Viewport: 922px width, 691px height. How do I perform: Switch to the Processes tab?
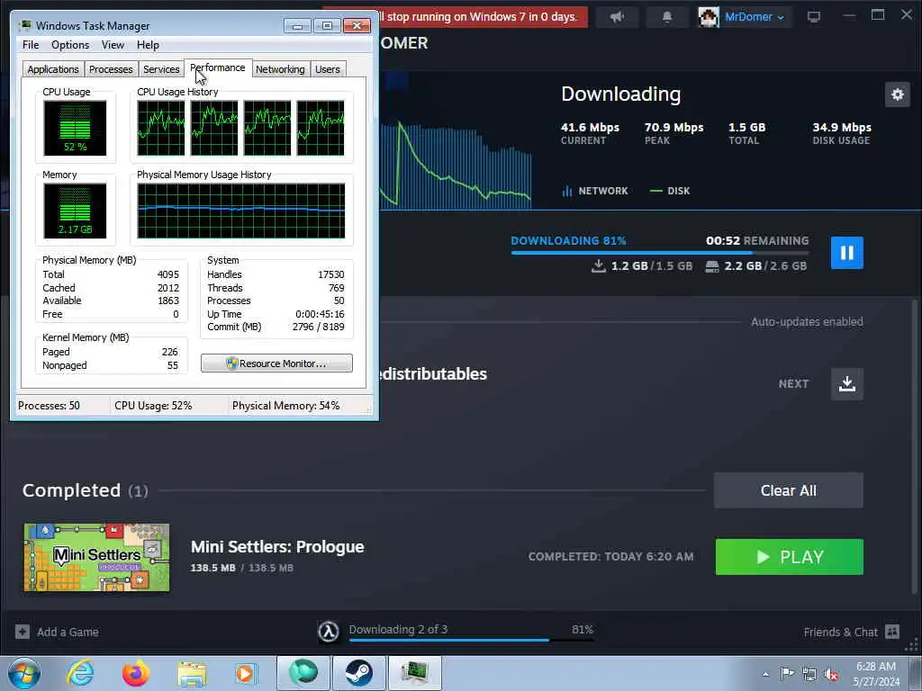click(x=111, y=69)
